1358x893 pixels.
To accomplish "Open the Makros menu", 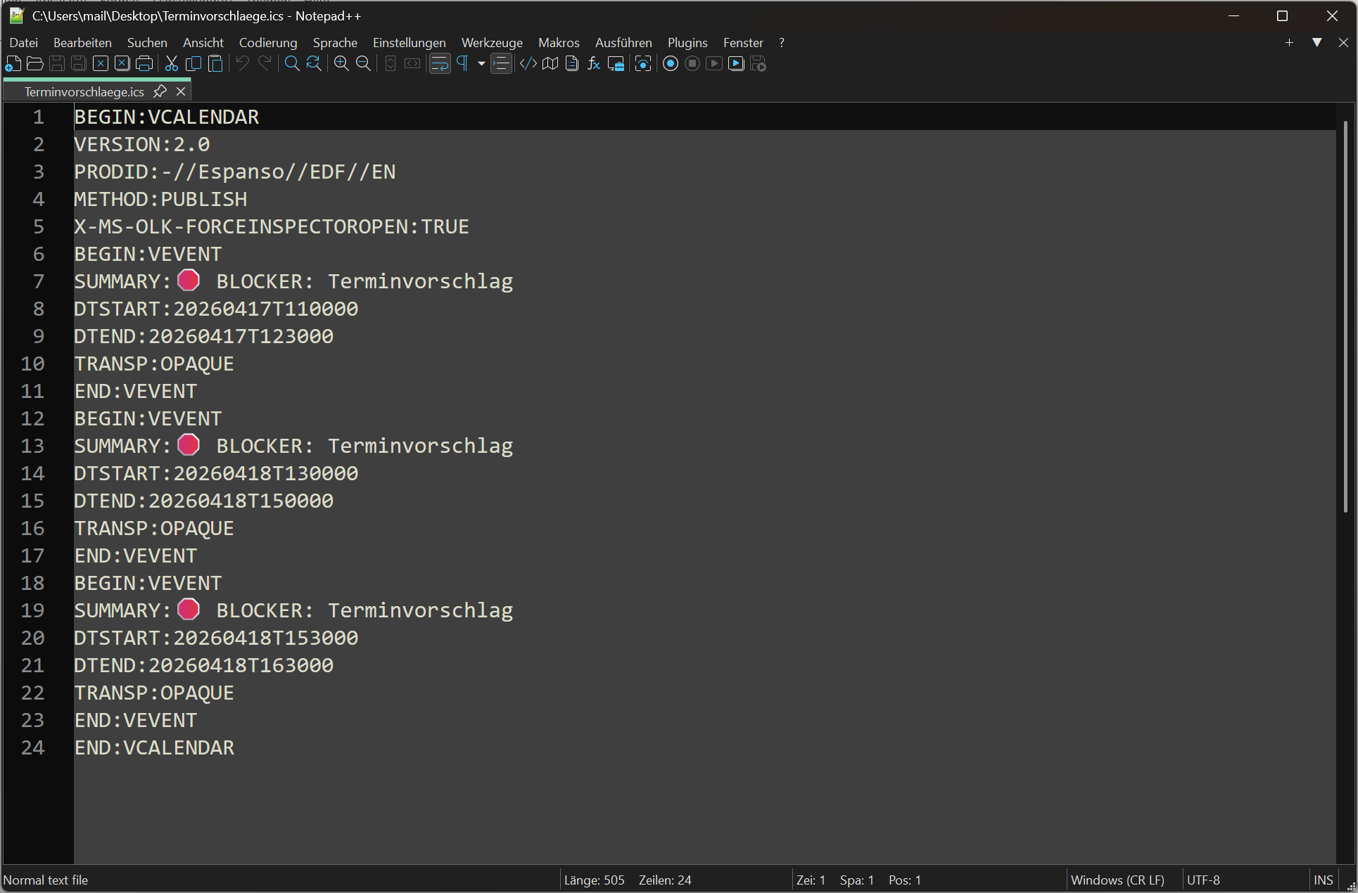I will point(559,43).
